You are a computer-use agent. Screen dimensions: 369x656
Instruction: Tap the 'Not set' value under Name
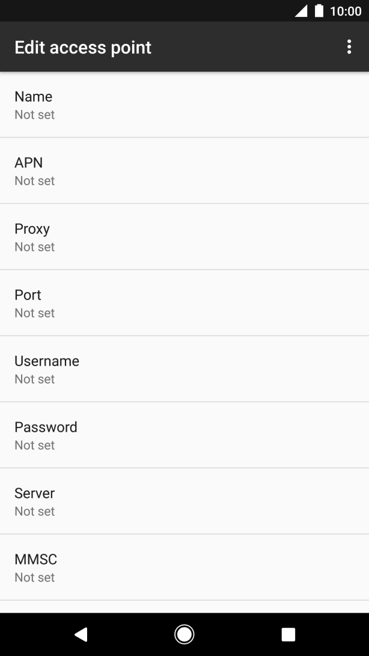(35, 115)
